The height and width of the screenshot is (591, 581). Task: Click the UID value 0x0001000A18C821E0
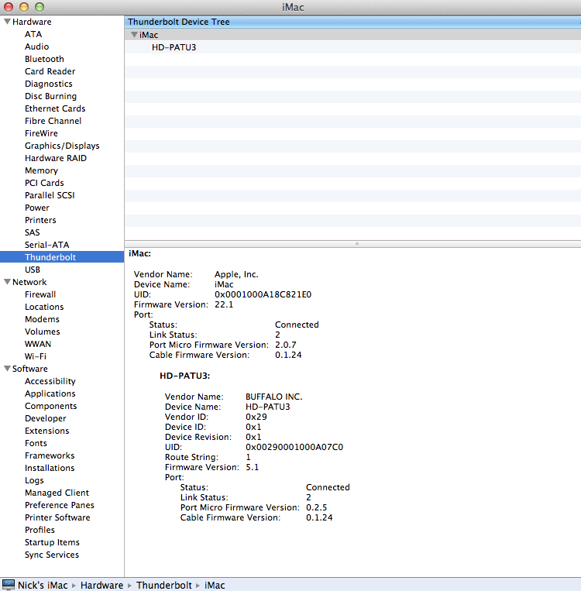(263, 294)
